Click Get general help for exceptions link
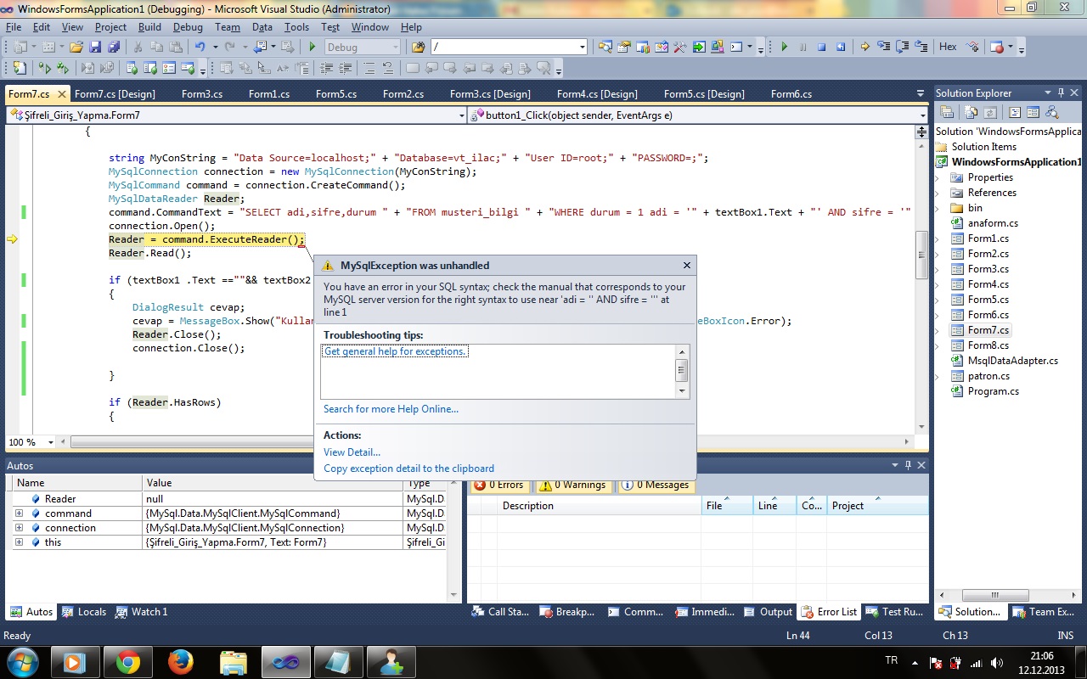The height and width of the screenshot is (679, 1087). click(396, 351)
